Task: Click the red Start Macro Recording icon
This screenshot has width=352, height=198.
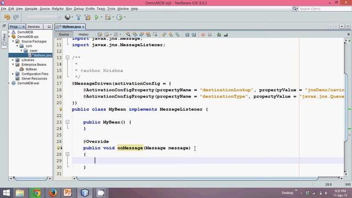Action: [x=203, y=34]
